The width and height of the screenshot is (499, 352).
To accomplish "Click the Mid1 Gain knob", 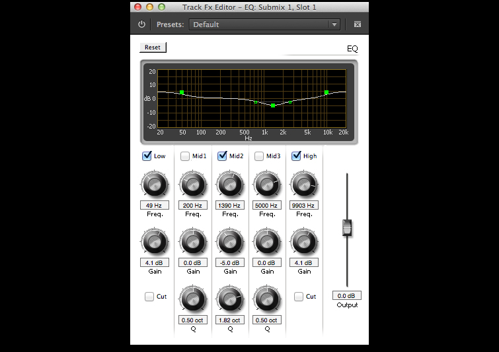I will pyautogui.click(x=192, y=242).
